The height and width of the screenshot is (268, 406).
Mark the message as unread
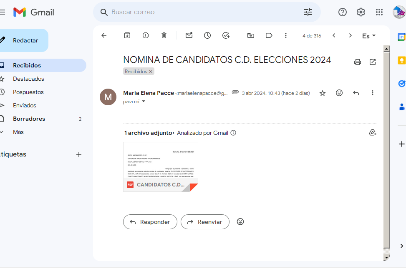pos(189,35)
